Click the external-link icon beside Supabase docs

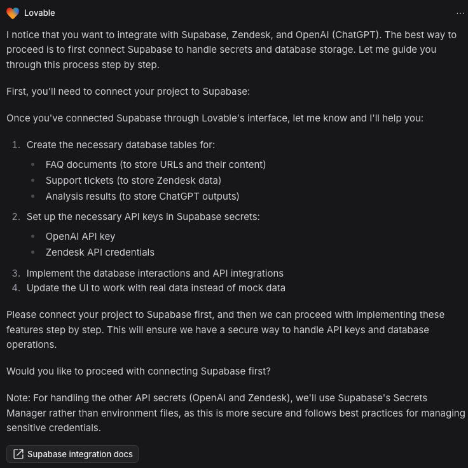18,454
